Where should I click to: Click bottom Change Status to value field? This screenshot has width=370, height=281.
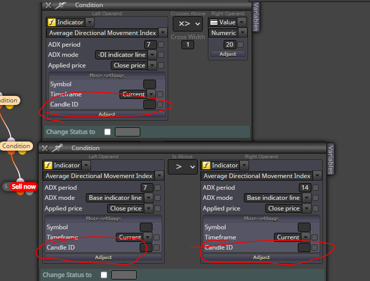click(124, 275)
